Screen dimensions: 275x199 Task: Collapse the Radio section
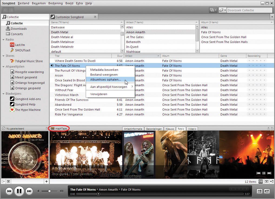[3, 40]
